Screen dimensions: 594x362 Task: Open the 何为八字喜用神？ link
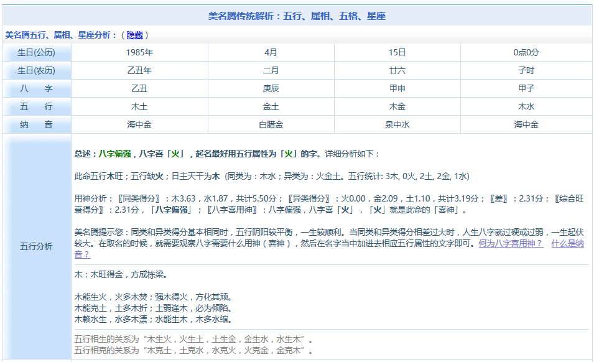[510, 244]
